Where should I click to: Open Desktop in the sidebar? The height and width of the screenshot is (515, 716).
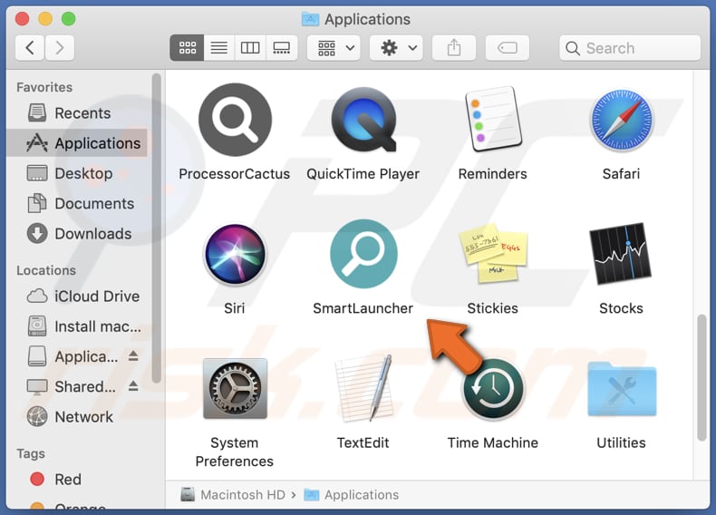point(78,173)
